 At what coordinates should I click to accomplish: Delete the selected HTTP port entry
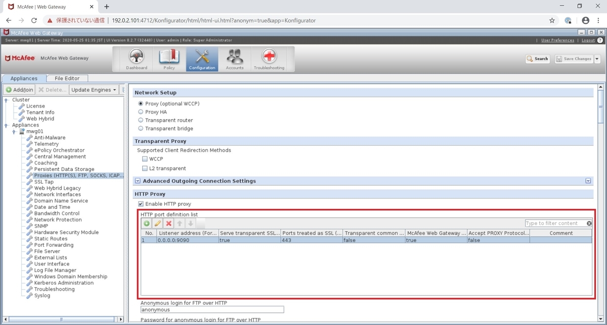click(x=169, y=224)
